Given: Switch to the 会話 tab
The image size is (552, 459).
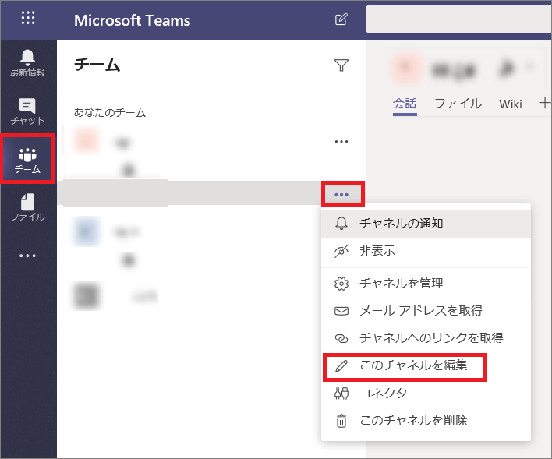Looking at the screenshot, I should (x=405, y=104).
